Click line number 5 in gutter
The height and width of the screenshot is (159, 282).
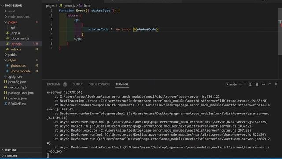coord(52,30)
